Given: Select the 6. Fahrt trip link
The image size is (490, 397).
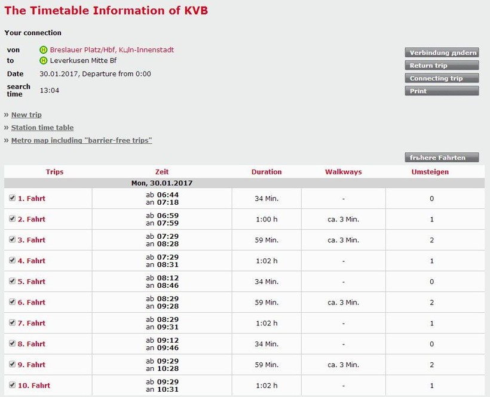Looking at the screenshot, I should [32, 303].
